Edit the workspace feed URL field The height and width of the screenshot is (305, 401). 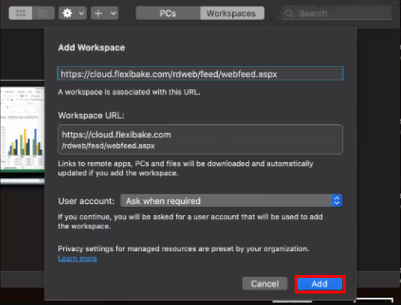tap(200, 74)
